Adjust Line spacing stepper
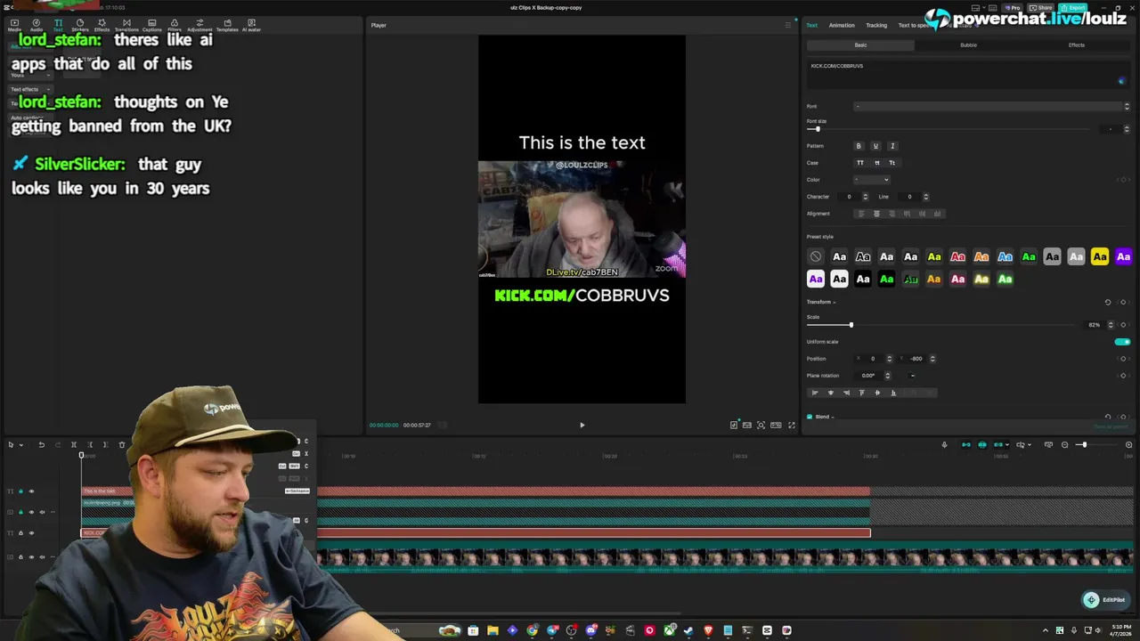 [925, 197]
